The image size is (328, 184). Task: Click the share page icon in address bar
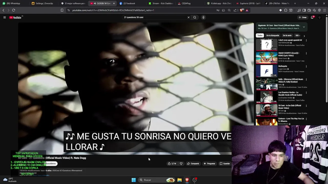235,10
